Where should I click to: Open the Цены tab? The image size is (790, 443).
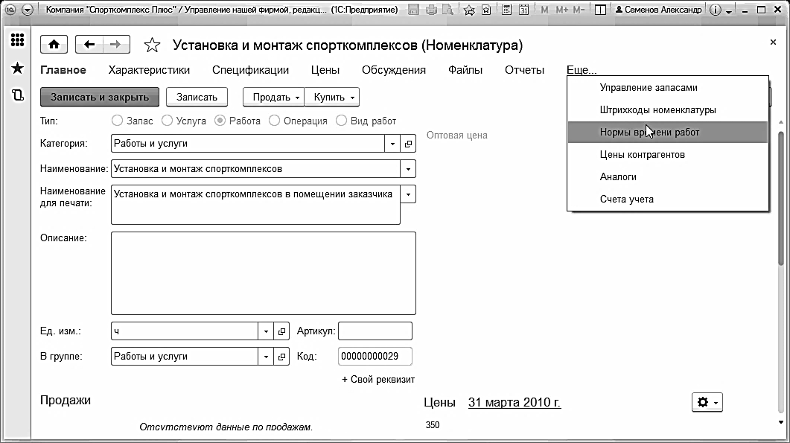pyautogui.click(x=325, y=70)
